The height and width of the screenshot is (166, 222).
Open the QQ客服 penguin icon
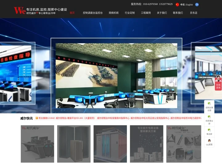pyautogui.click(x=209, y=141)
